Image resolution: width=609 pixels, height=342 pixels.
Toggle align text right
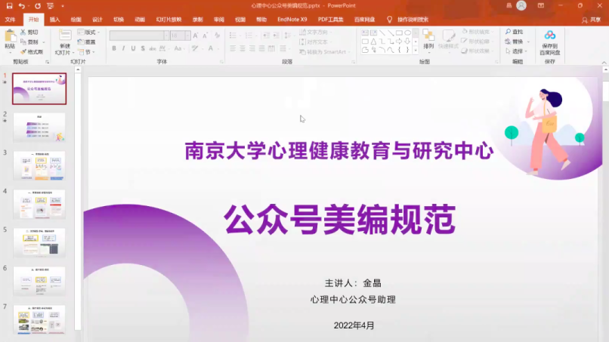coord(252,48)
